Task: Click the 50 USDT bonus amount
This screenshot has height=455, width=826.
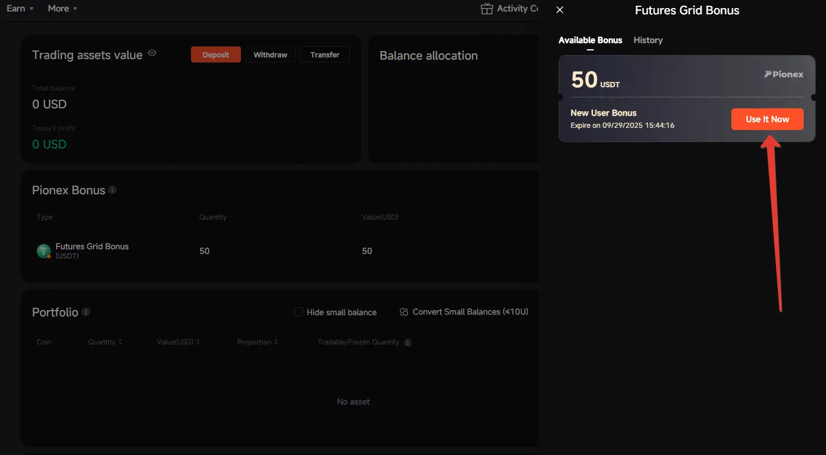Action: click(595, 80)
